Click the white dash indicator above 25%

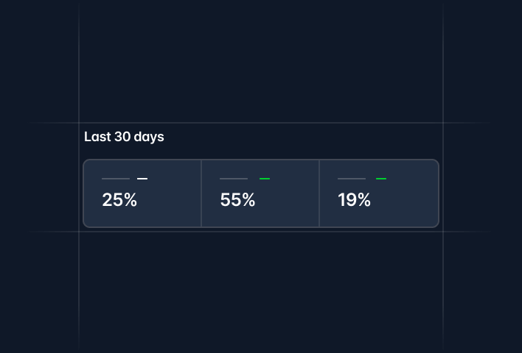tap(142, 179)
